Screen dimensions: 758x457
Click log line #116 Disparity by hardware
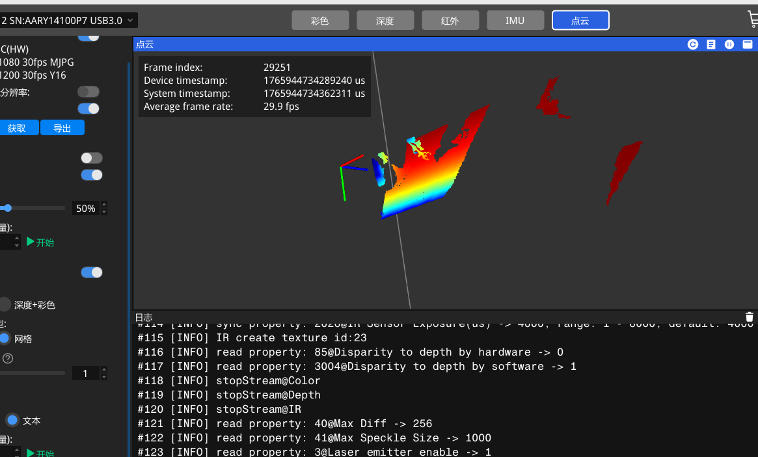click(351, 352)
